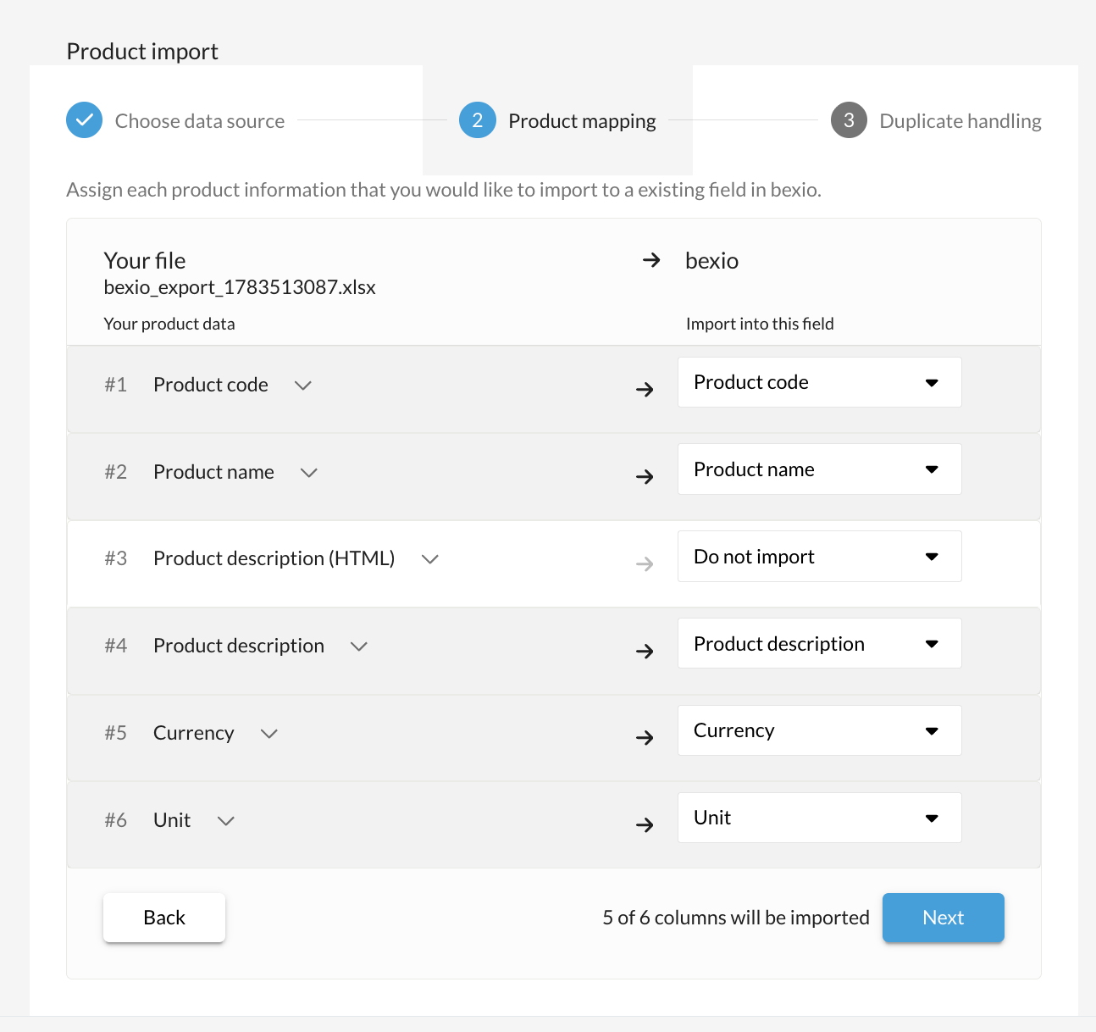This screenshot has height=1032, width=1096.
Task: Click the completed checkmark step icon
Action: [85, 120]
